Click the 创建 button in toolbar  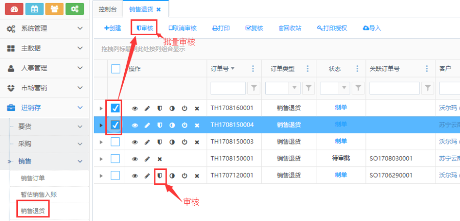pyautogui.click(x=112, y=28)
